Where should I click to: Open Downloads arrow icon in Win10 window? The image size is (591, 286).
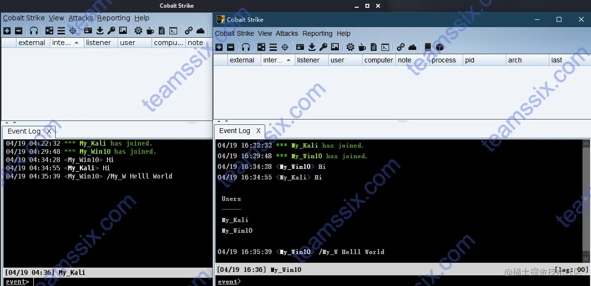(x=312, y=47)
